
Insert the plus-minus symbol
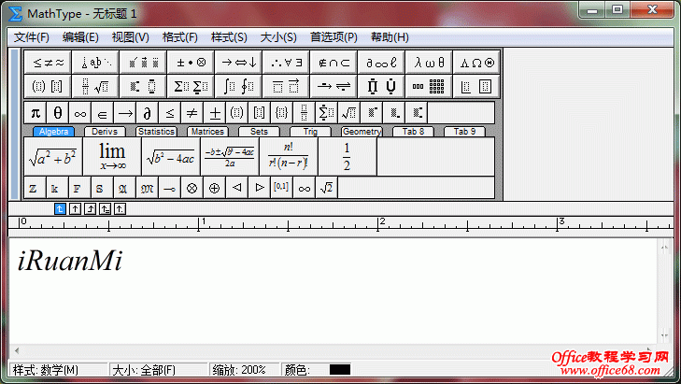point(215,113)
